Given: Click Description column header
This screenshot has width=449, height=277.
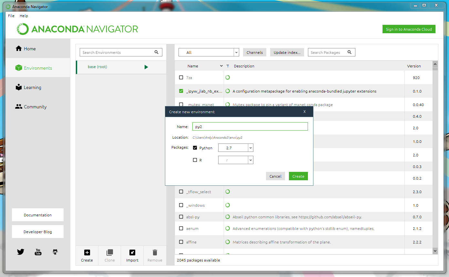Looking at the screenshot, I should (244, 66).
